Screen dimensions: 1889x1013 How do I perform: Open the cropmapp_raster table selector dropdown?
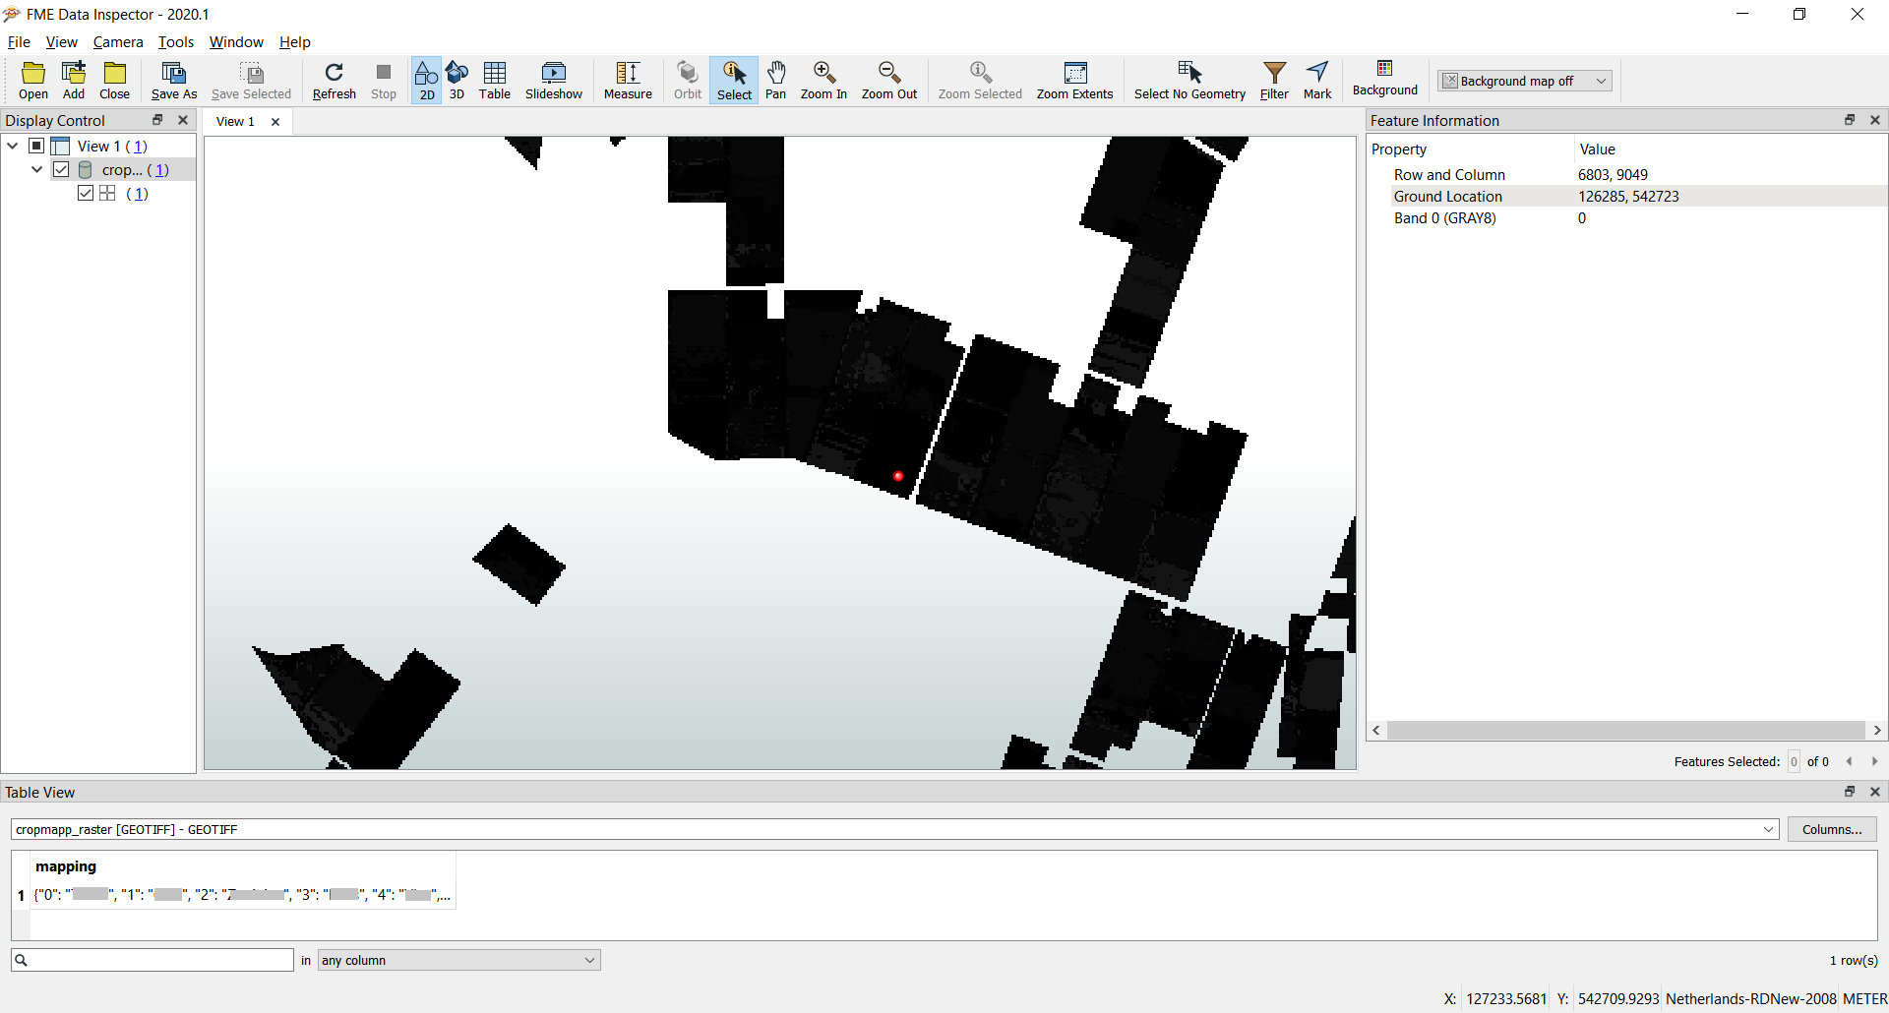[894, 829]
